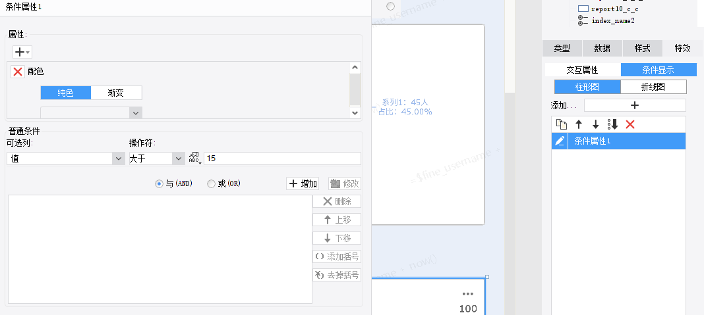The width and height of the screenshot is (704, 315).
Task: Click the 下移 move down button
Action: 337,238
